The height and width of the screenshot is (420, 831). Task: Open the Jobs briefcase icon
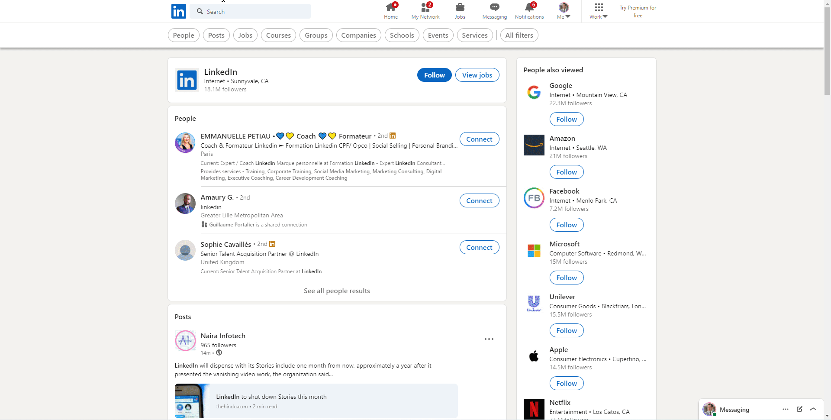click(460, 11)
